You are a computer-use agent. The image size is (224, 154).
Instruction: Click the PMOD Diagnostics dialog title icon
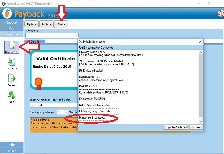point(80,42)
